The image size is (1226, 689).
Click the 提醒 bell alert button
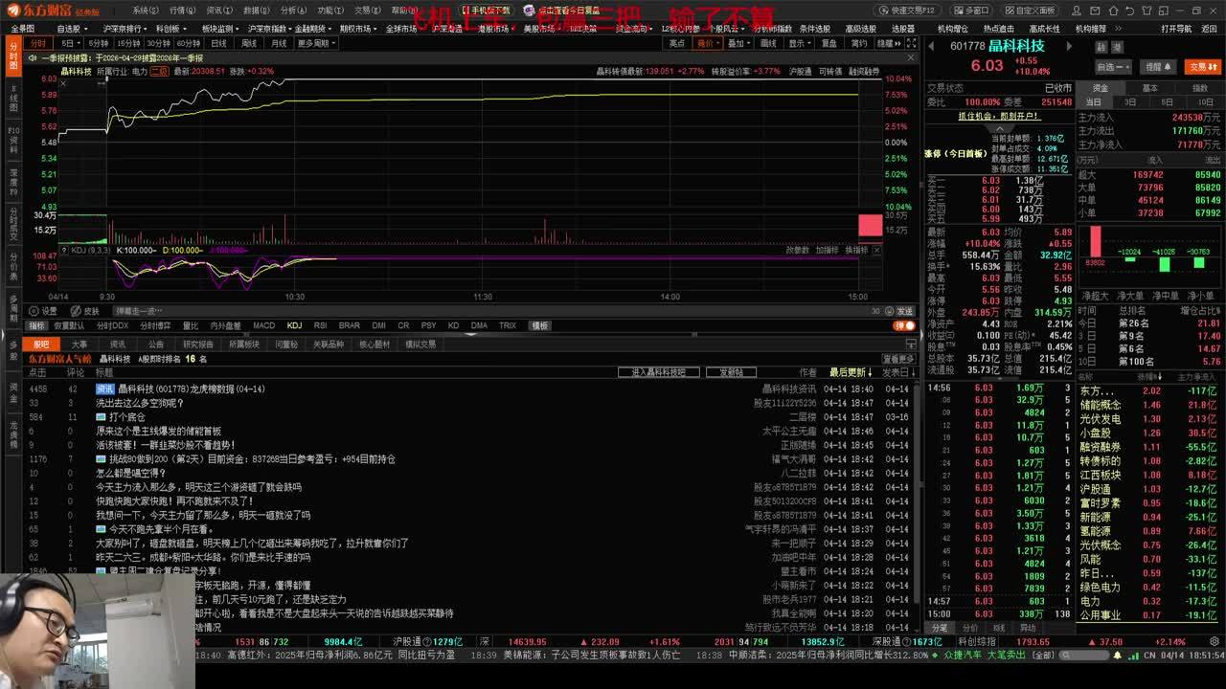pos(1158,67)
